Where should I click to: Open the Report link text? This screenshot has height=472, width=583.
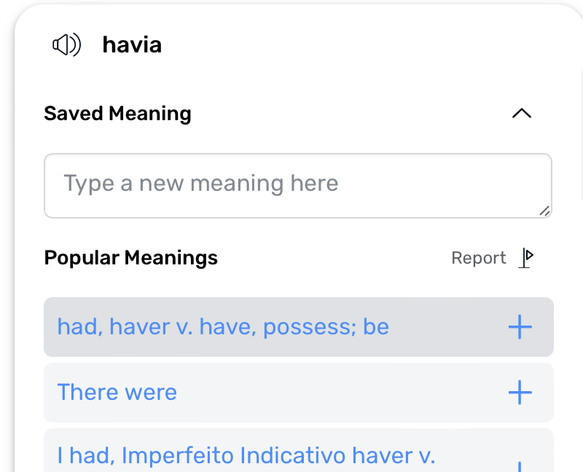[479, 258]
